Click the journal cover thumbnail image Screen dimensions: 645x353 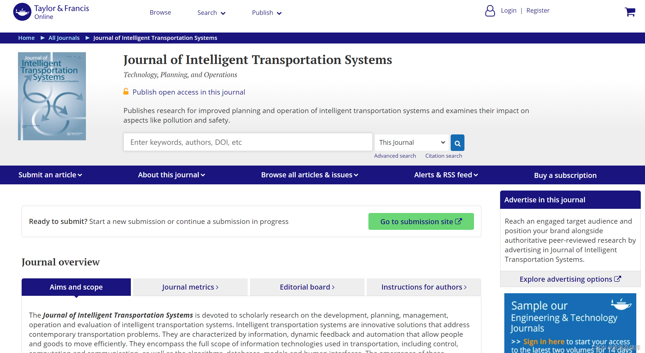coord(52,96)
